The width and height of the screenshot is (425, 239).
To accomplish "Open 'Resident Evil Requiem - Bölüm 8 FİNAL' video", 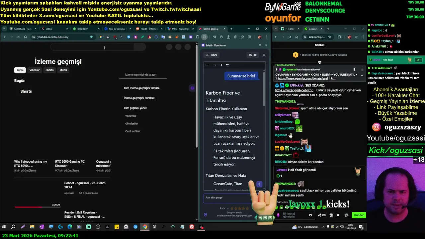I will 85,214.
